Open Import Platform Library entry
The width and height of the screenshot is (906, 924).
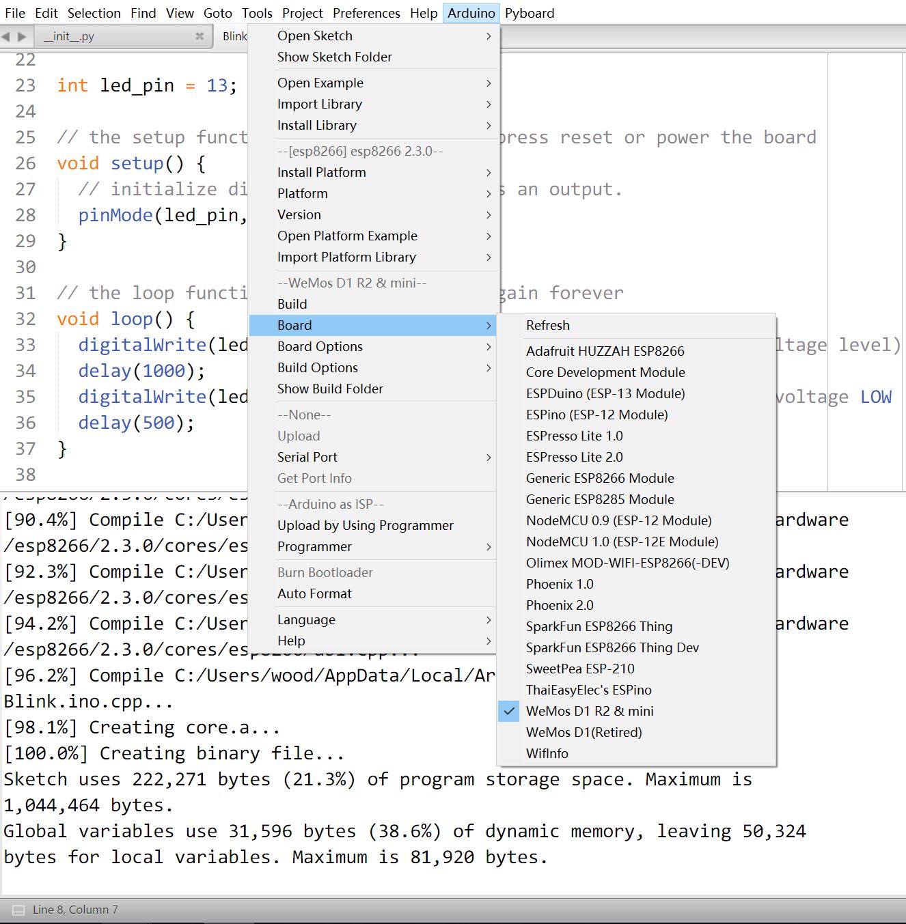pyautogui.click(x=374, y=257)
